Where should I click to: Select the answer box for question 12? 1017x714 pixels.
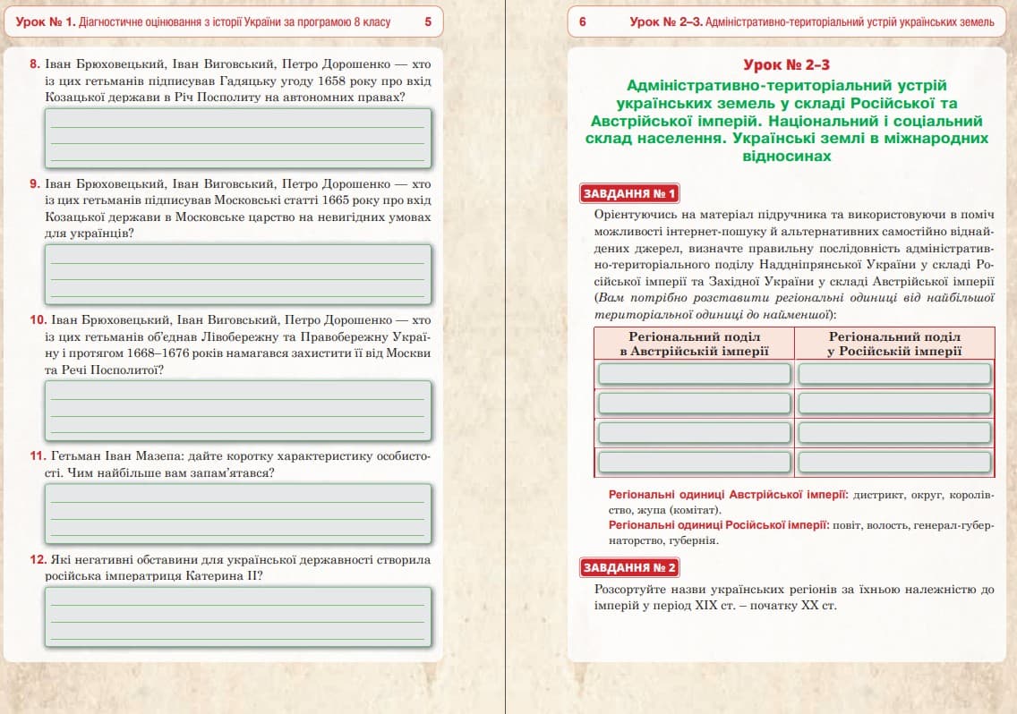(x=237, y=616)
